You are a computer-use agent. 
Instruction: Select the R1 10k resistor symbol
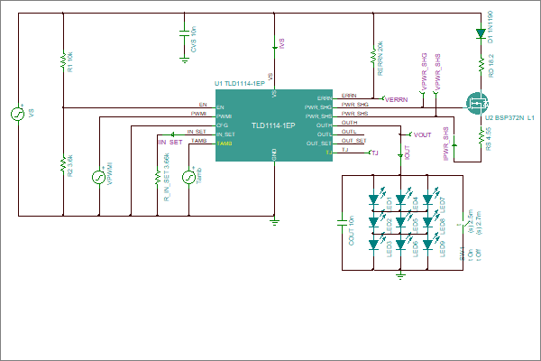[63, 60]
